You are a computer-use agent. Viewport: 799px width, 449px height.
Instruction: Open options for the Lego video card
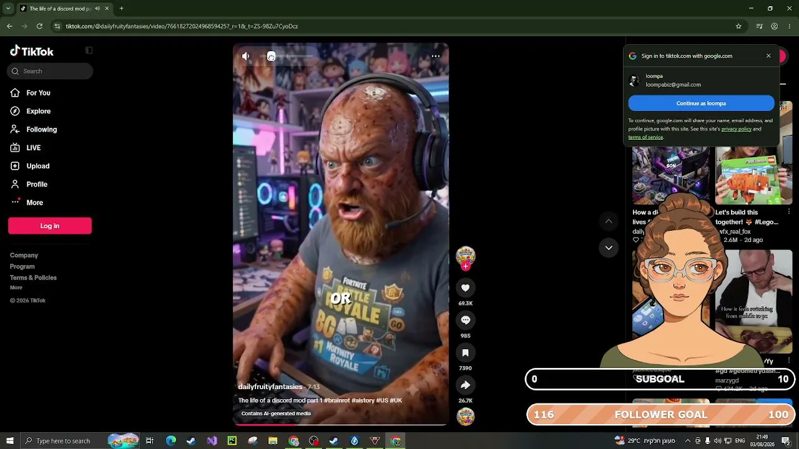789,212
